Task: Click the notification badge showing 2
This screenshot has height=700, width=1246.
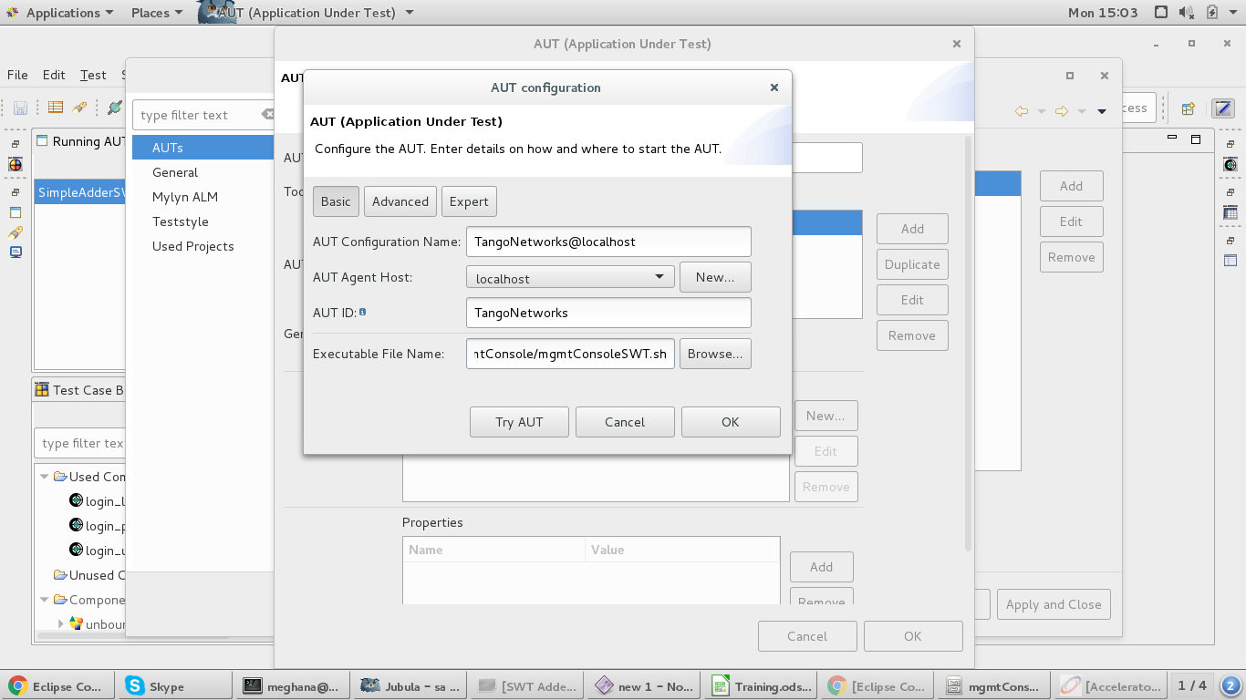Action: pos(1230,685)
